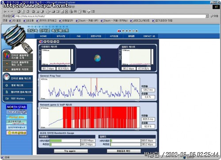Click the '3029,5 ms' VoIP delay value

(148, 119)
